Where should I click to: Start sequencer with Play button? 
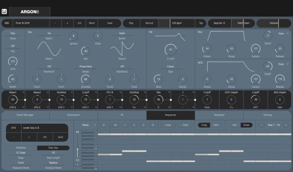click(x=131, y=23)
